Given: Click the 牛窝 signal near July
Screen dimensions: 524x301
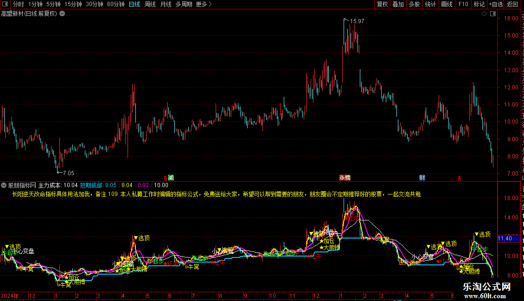Looking at the screenshot, I should pyautogui.click(x=192, y=267).
